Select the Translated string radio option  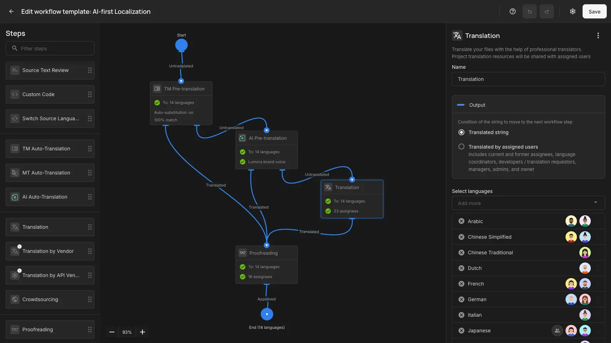461,132
